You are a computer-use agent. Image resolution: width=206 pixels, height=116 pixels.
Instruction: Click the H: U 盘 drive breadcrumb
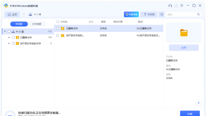(x=35, y=14)
